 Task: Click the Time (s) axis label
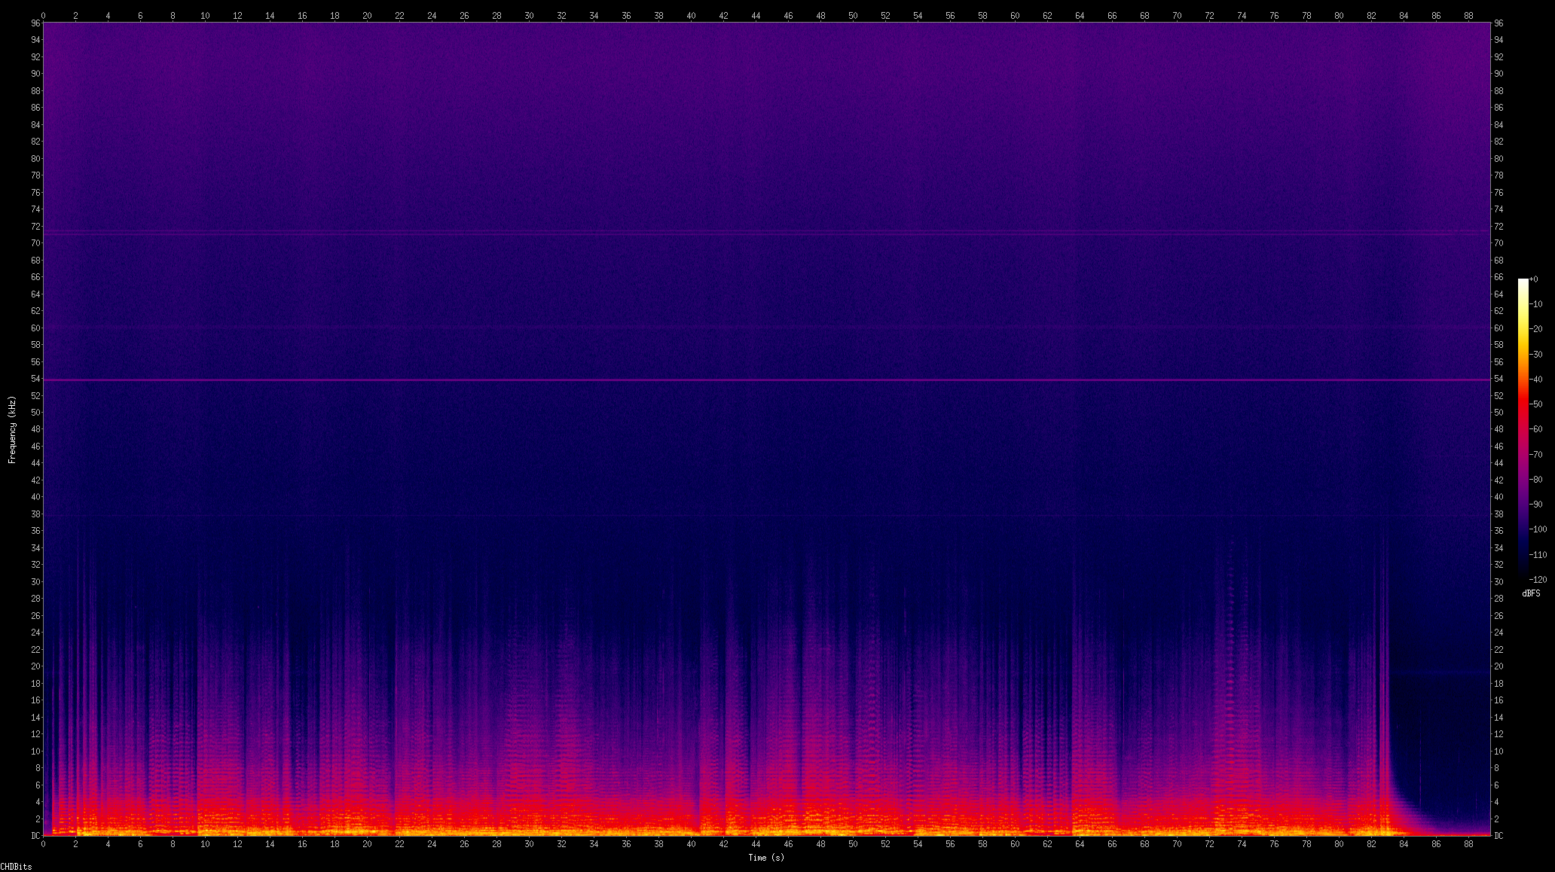point(765,858)
